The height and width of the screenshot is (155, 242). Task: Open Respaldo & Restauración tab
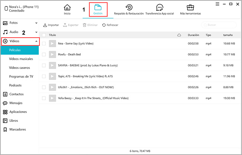(x=129, y=10)
